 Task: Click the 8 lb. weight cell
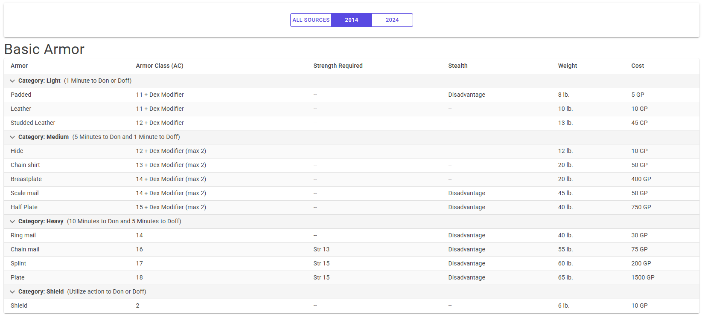(564, 95)
